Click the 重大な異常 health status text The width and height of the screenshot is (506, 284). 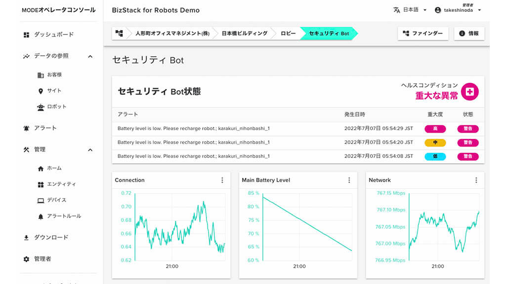(436, 96)
